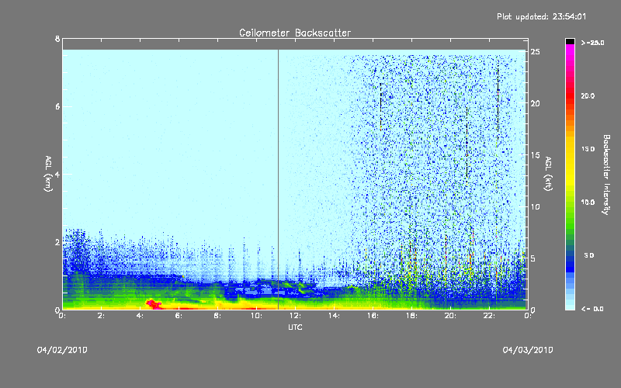The image size is (621, 388).
Task: Click the 20 kft tick label
Action: (536, 103)
